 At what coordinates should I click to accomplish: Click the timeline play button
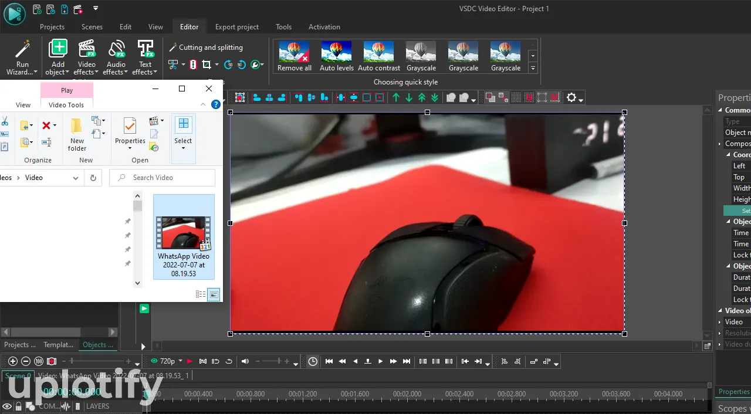[381, 361]
